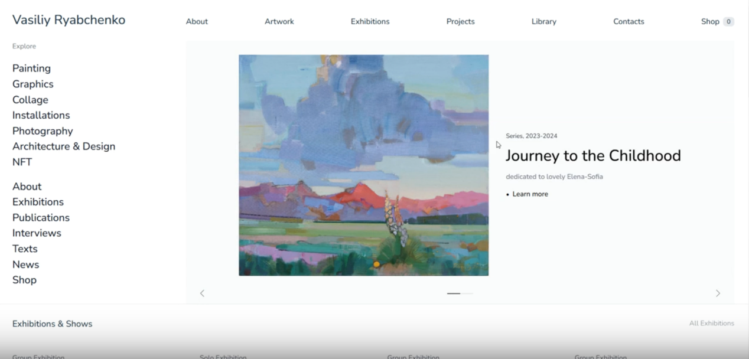Open Interviews from the sidebar

pyautogui.click(x=37, y=233)
